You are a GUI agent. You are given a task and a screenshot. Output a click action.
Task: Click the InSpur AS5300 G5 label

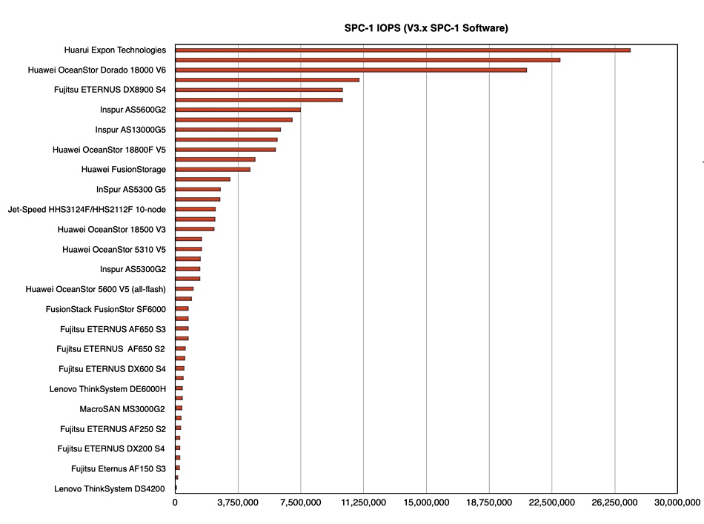click(x=131, y=189)
